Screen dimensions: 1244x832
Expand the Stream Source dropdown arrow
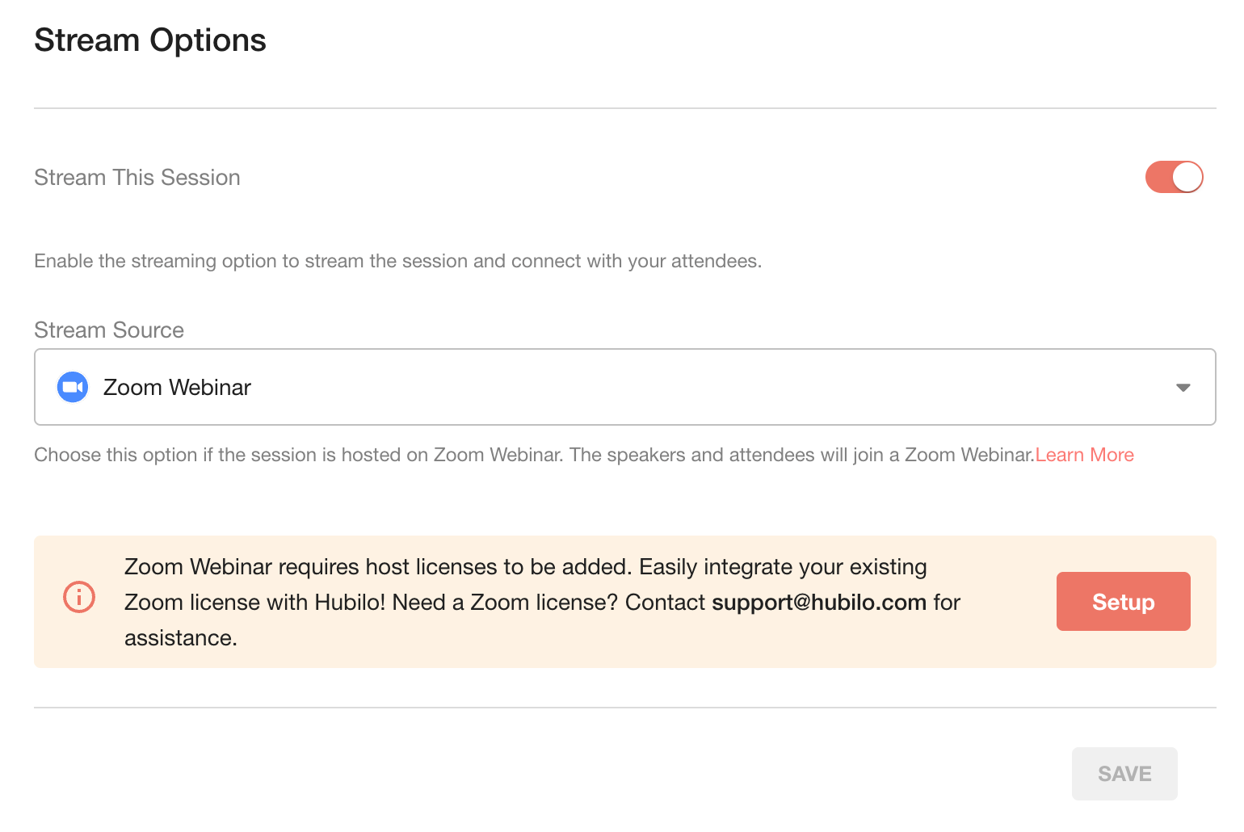pyautogui.click(x=1183, y=388)
